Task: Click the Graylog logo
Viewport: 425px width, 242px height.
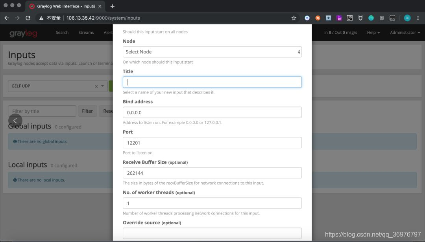Action: pyautogui.click(x=23, y=33)
